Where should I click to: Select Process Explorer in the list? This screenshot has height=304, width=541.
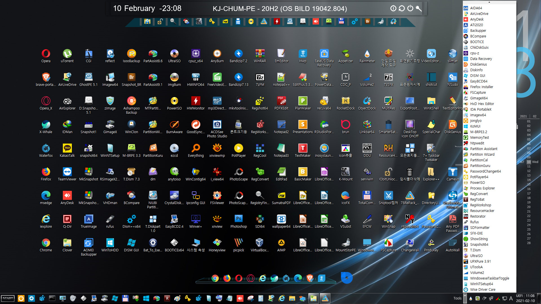(x=489, y=188)
